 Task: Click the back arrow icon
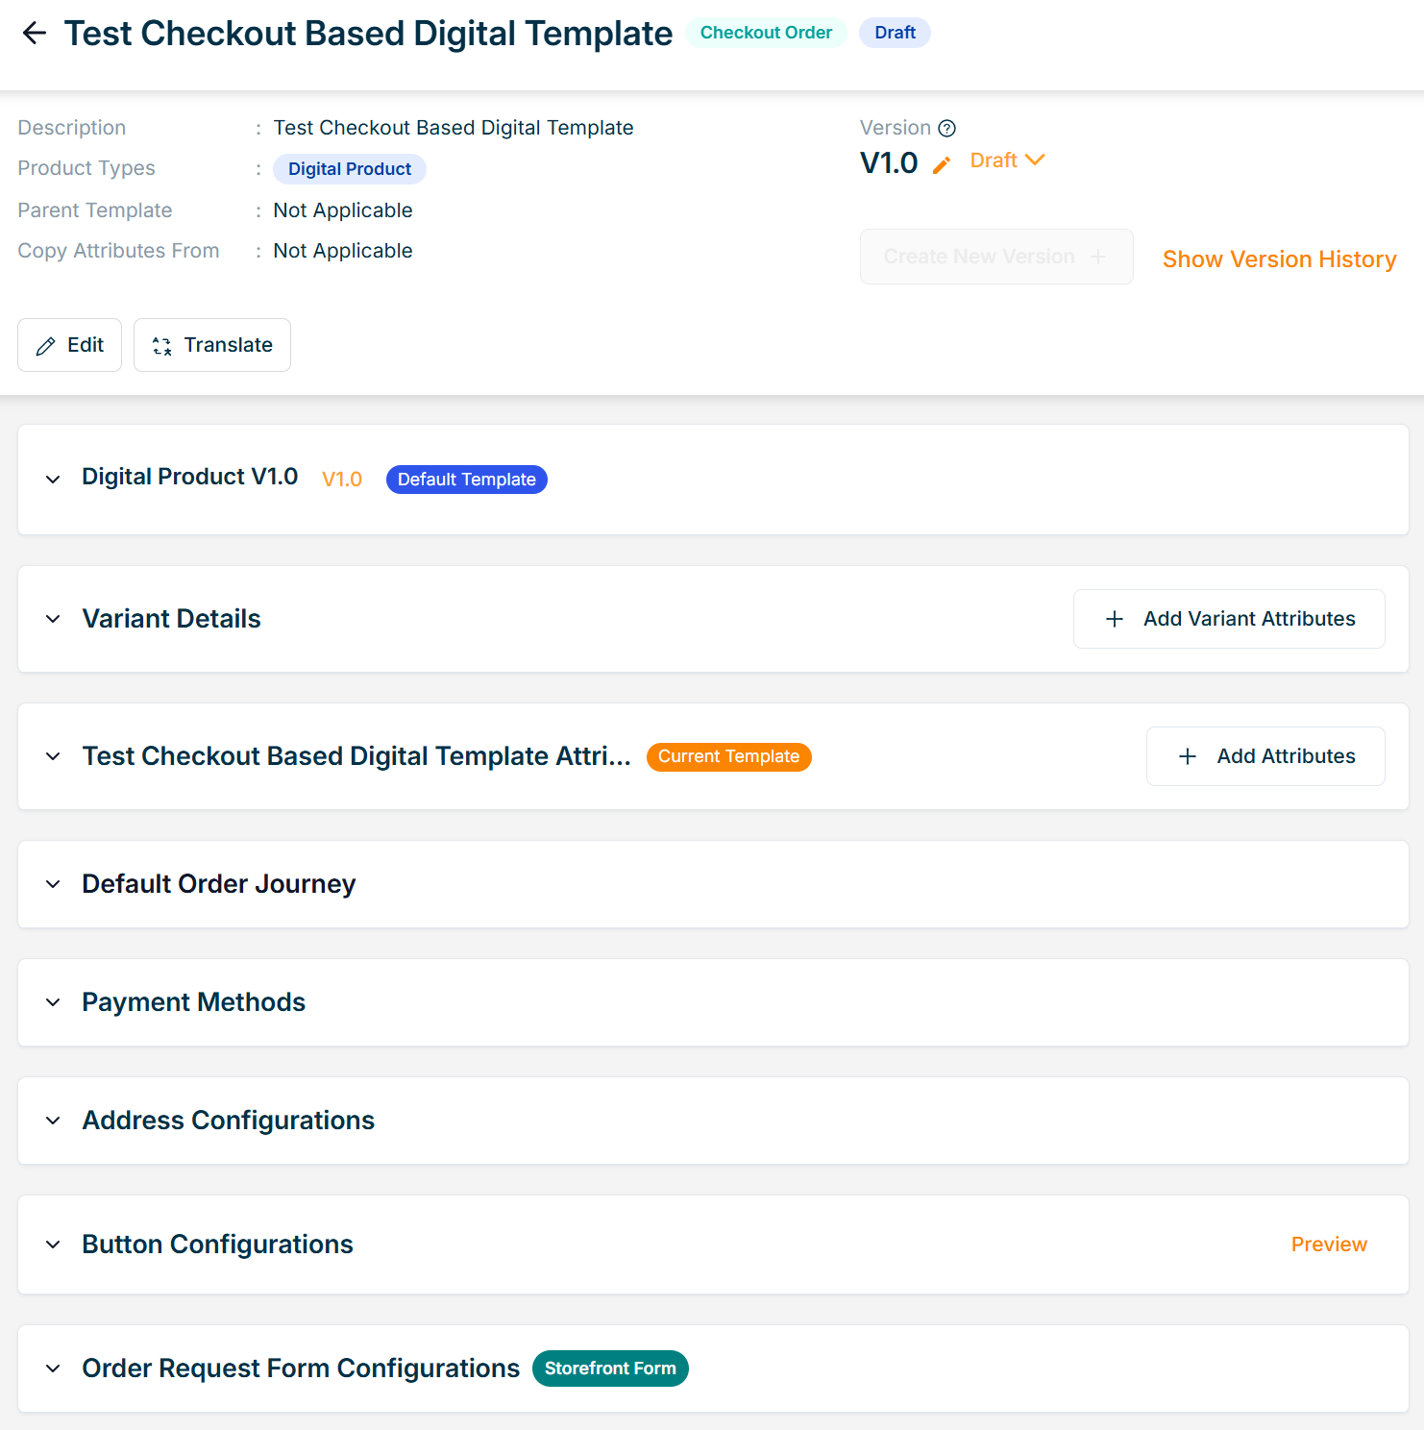35,33
